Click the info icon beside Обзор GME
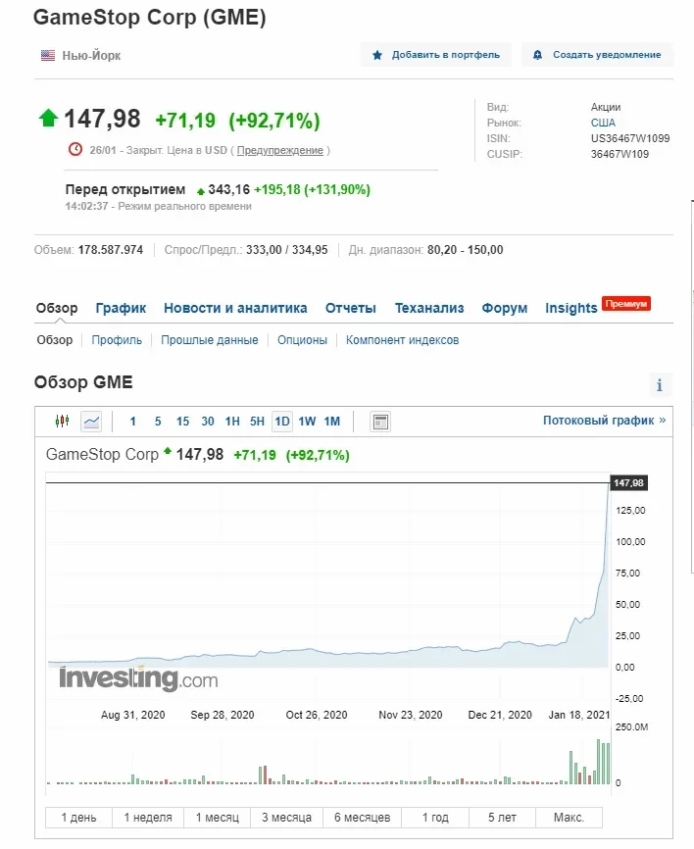Viewport: 694px width, 849px height. coord(660,385)
